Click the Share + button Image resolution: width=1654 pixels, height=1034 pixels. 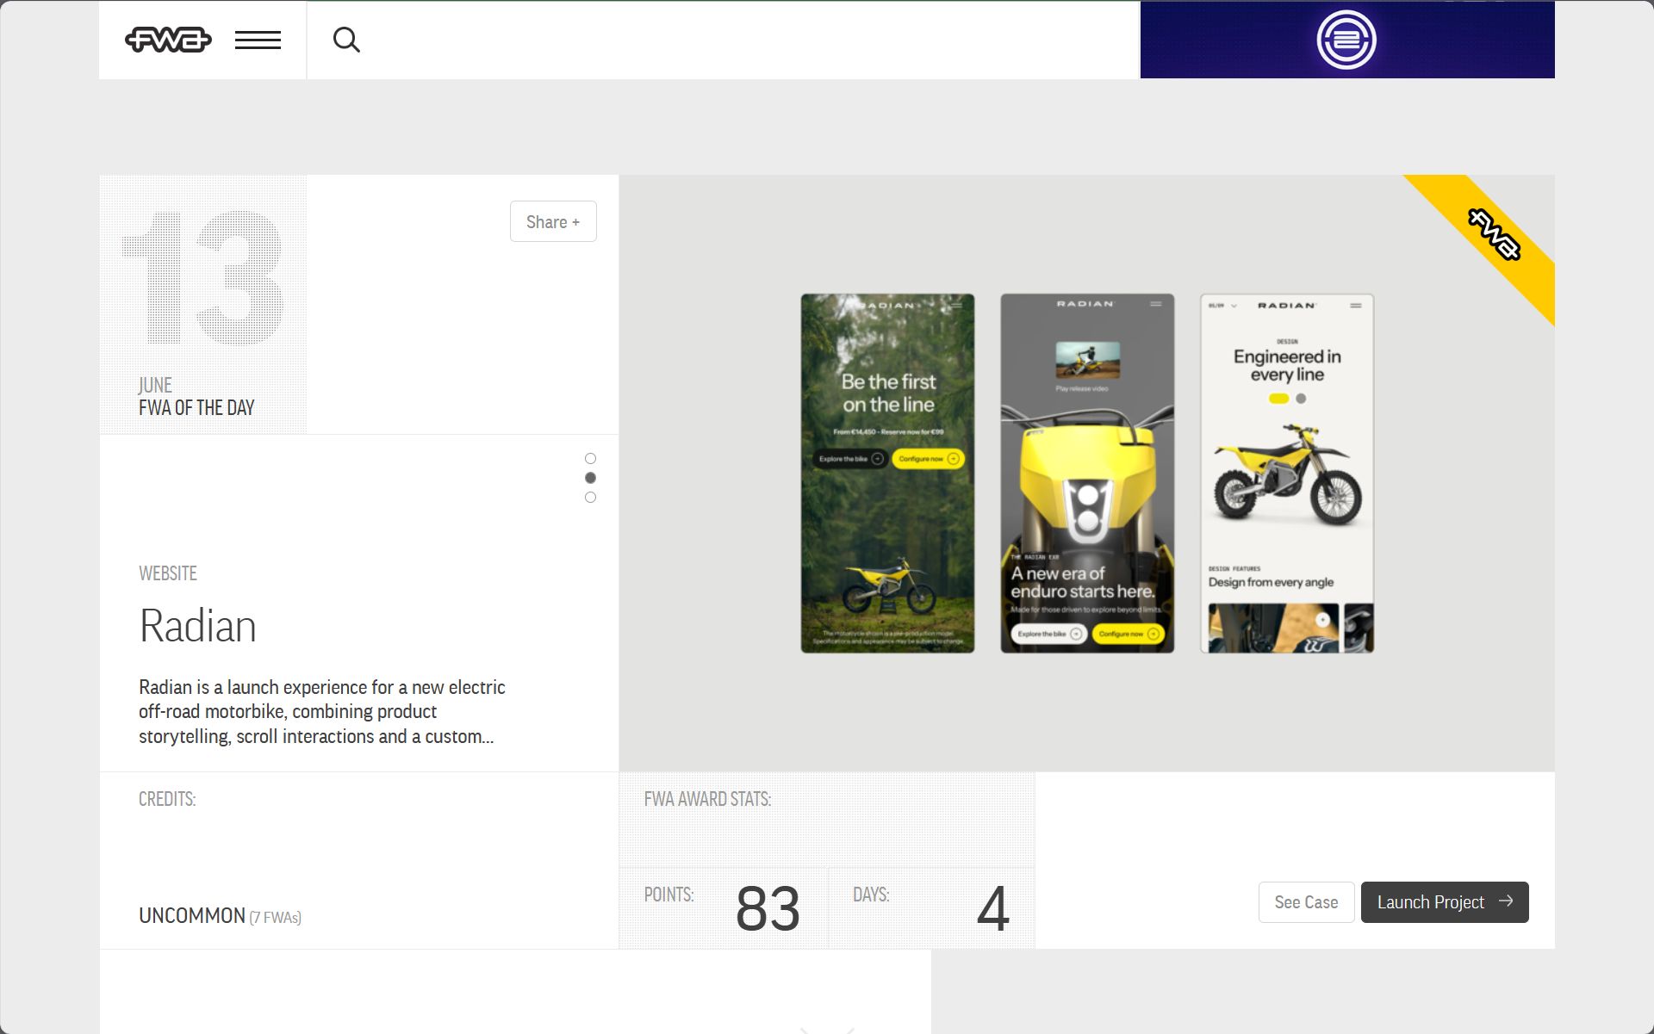pos(553,221)
